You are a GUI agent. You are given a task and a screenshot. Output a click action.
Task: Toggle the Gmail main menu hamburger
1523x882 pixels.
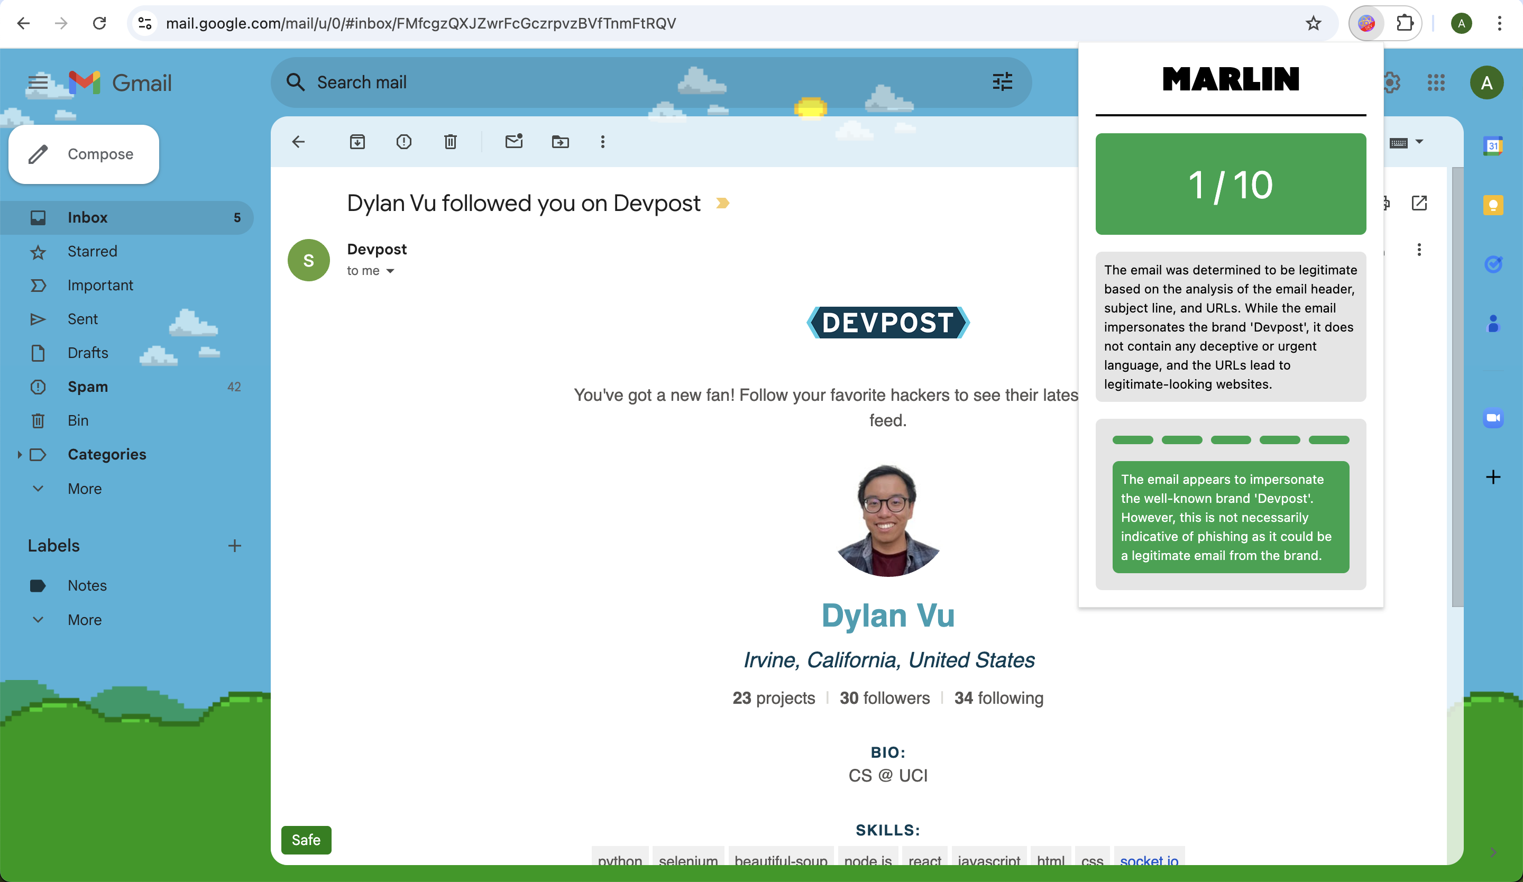[x=38, y=81]
